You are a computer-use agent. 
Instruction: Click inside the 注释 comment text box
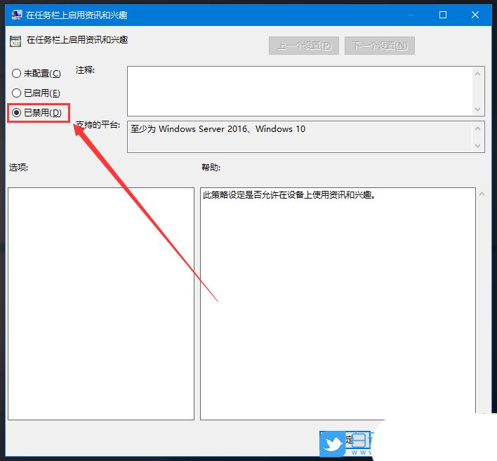click(x=300, y=91)
